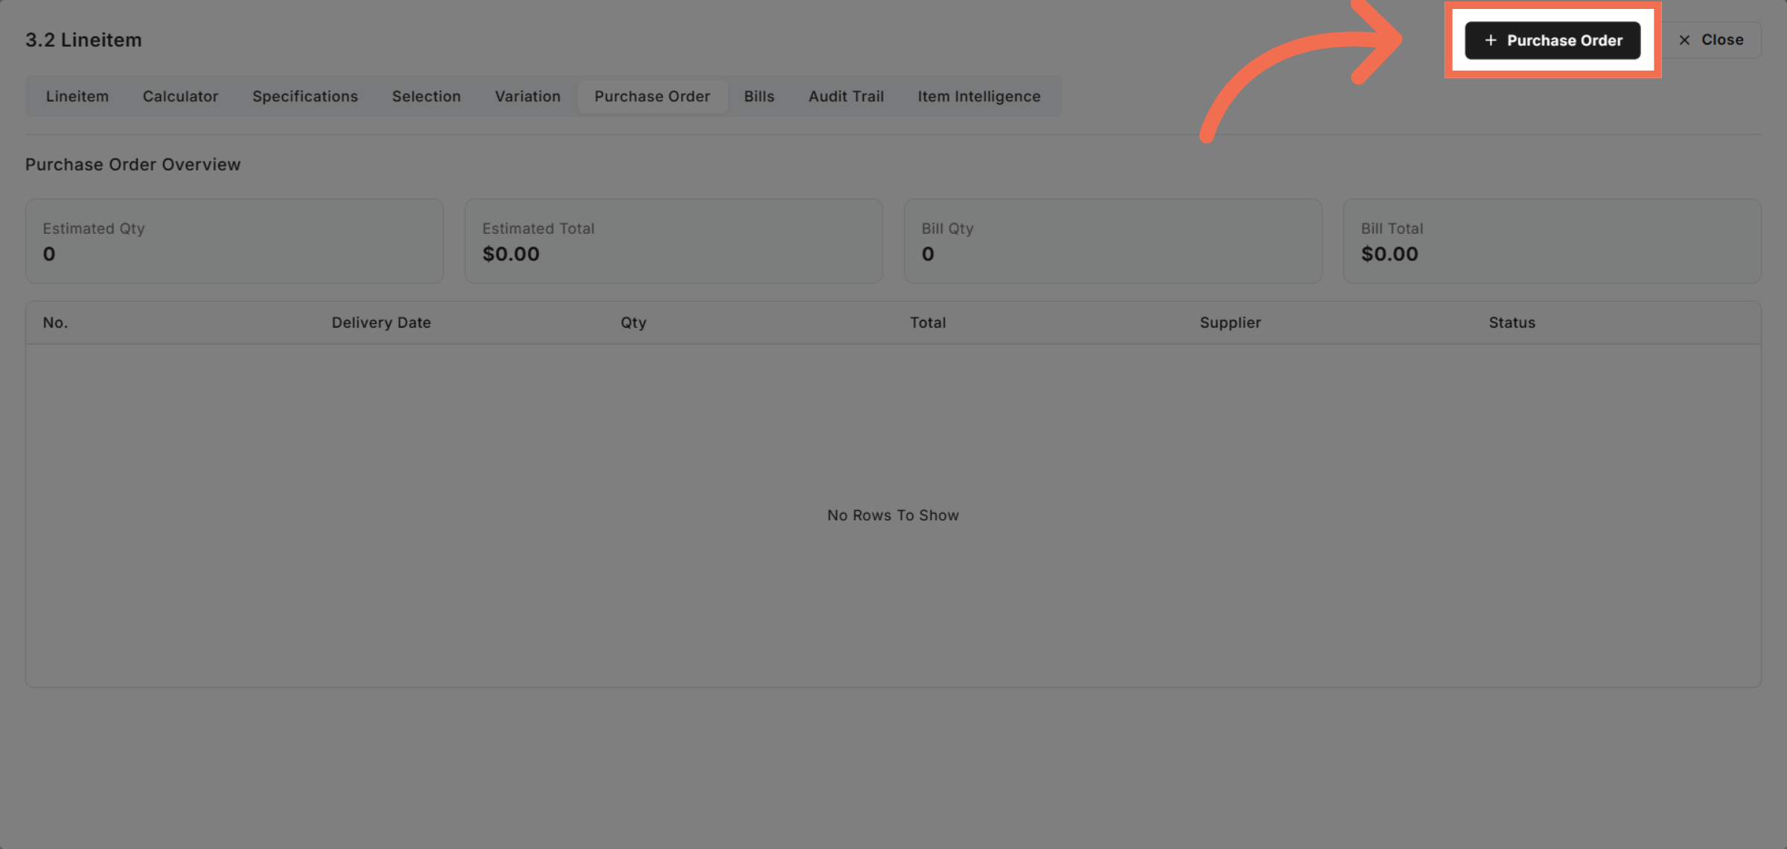Image resolution: width=1787 pixels, height=849 pixels.
Task: Click the plus icon inside Purchase Order button
Action: [x=1491, y=40]
